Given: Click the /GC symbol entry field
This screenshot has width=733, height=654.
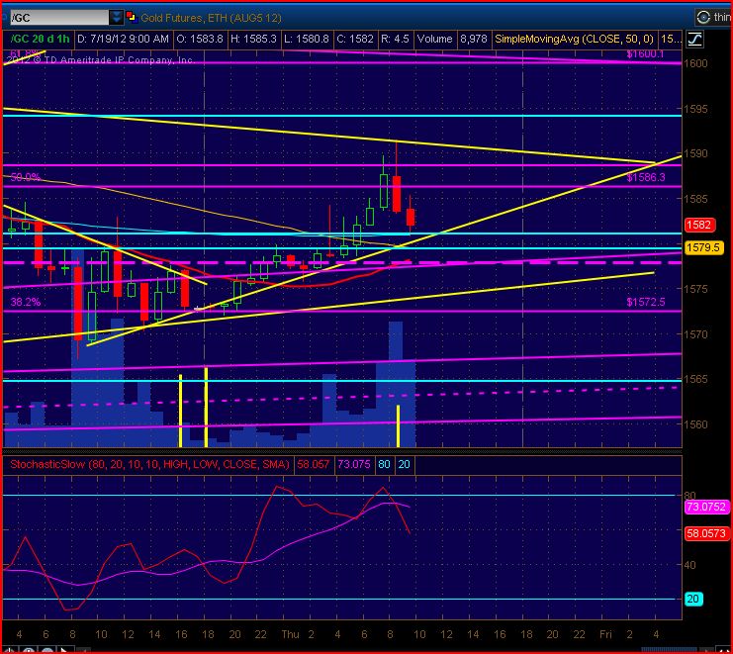Looking at the screenshot, I should [x=59, y=18].
